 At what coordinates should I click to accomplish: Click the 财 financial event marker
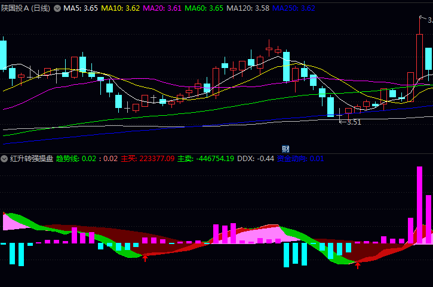click(x=285, y=149)
